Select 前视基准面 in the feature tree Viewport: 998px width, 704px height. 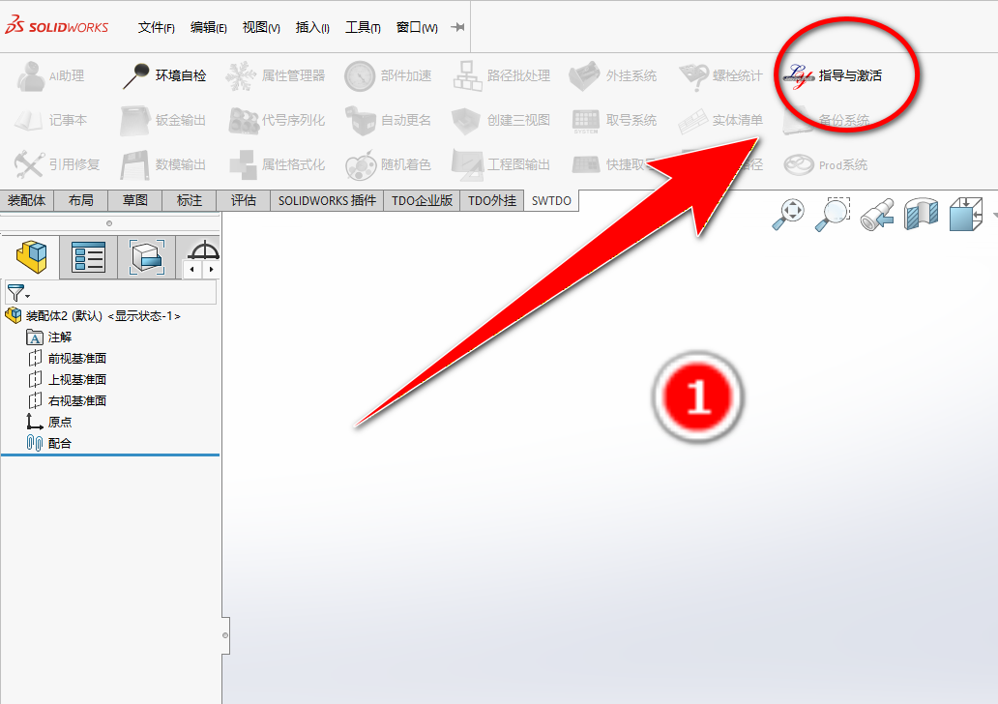[x=76, y=358]
